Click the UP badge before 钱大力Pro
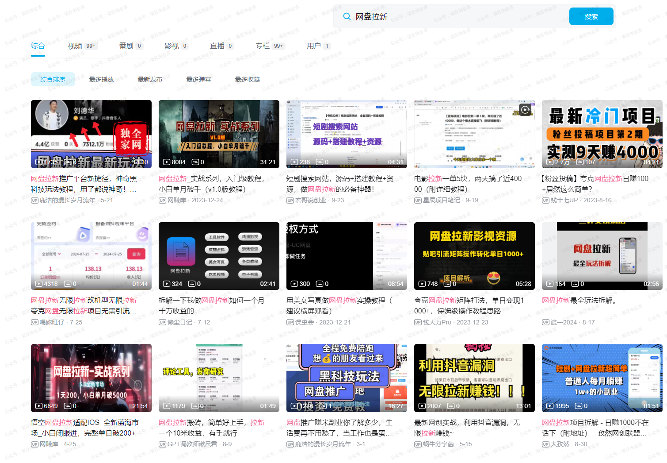Screen dimensions: 667x463 point(417,322)
